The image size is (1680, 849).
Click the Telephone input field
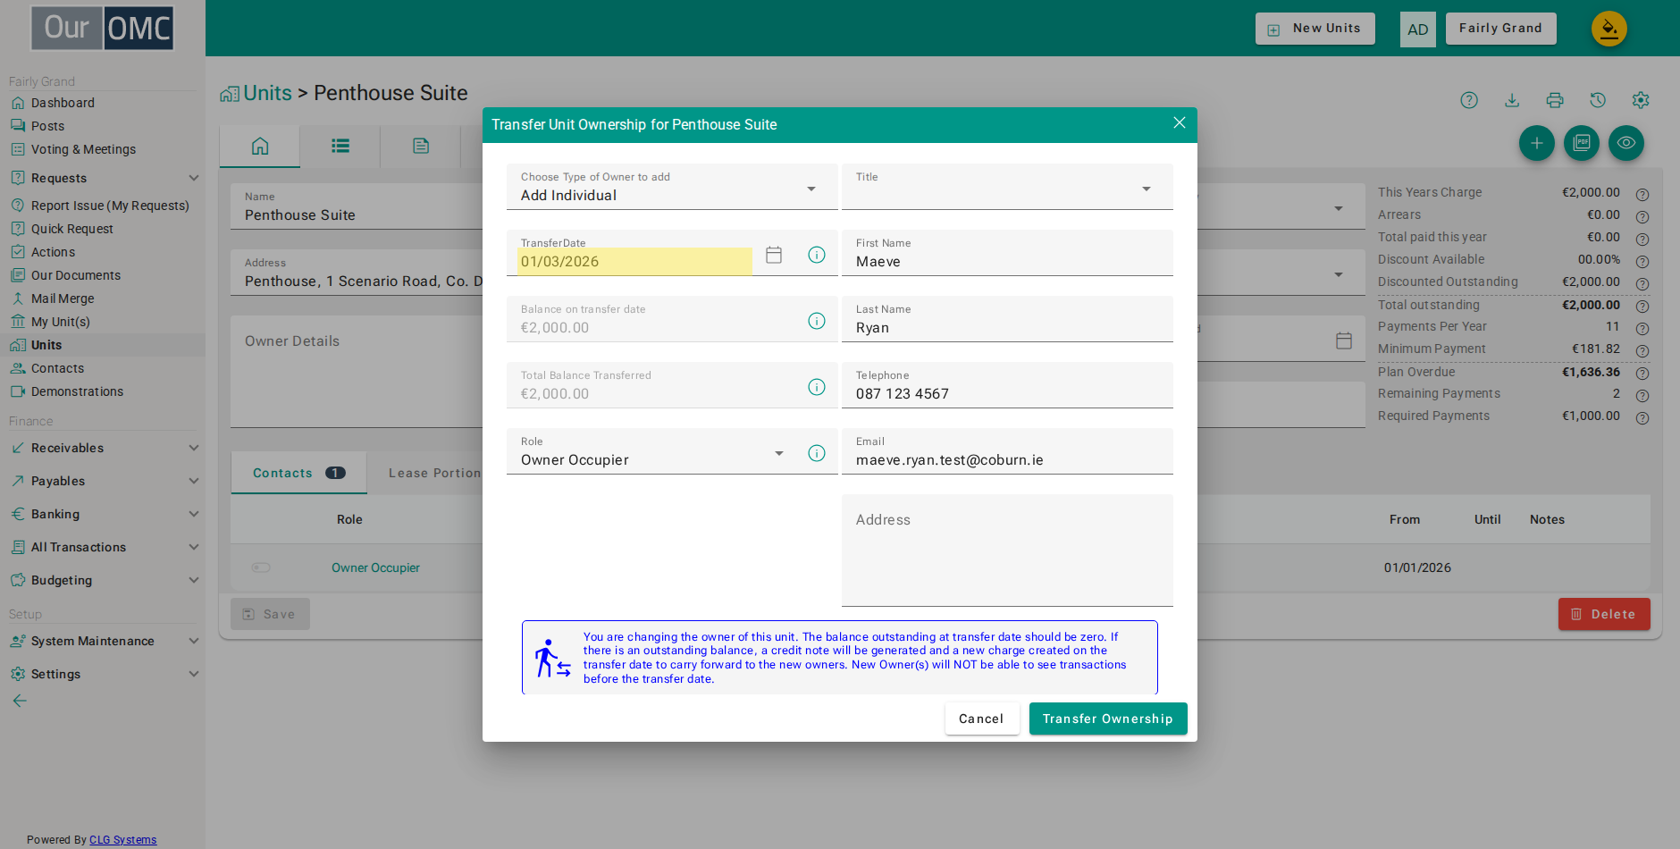pos(1007,385)
